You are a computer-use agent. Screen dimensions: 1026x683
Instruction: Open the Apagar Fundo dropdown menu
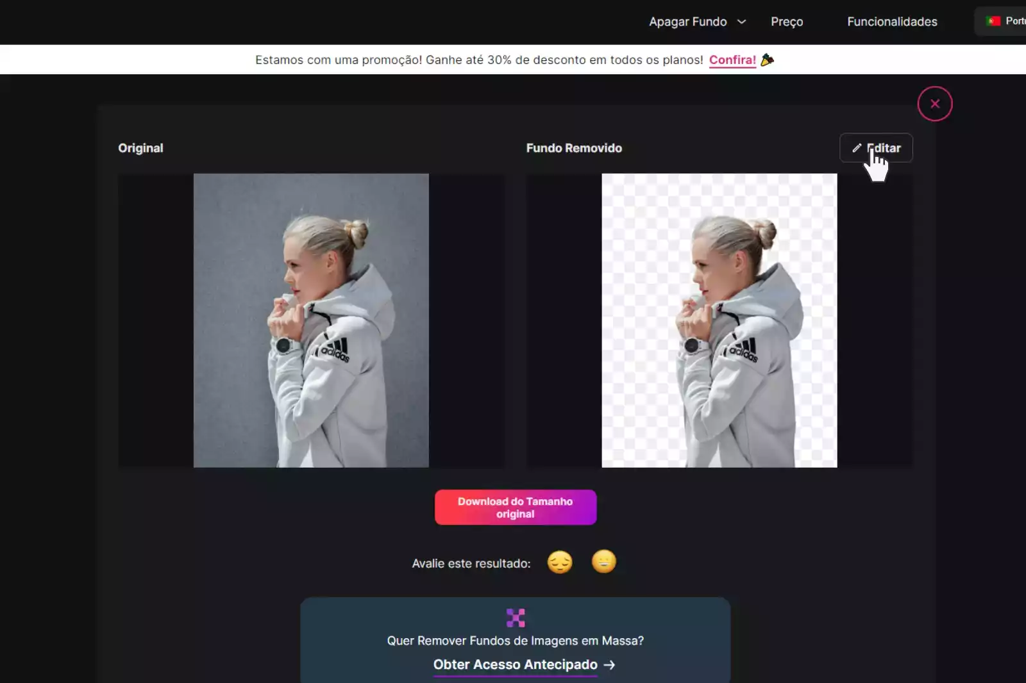tap(688, 21)
